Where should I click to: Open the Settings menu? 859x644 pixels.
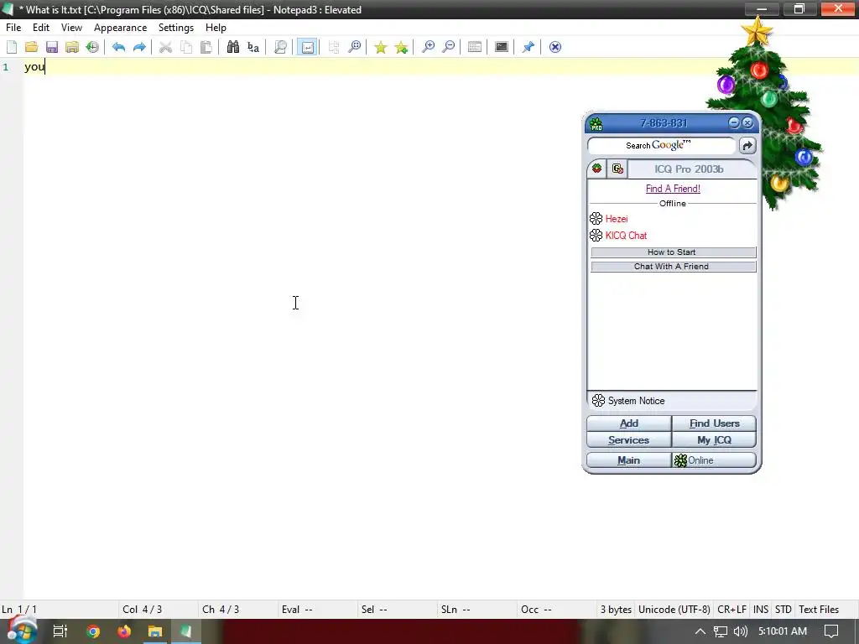(176, 28)
